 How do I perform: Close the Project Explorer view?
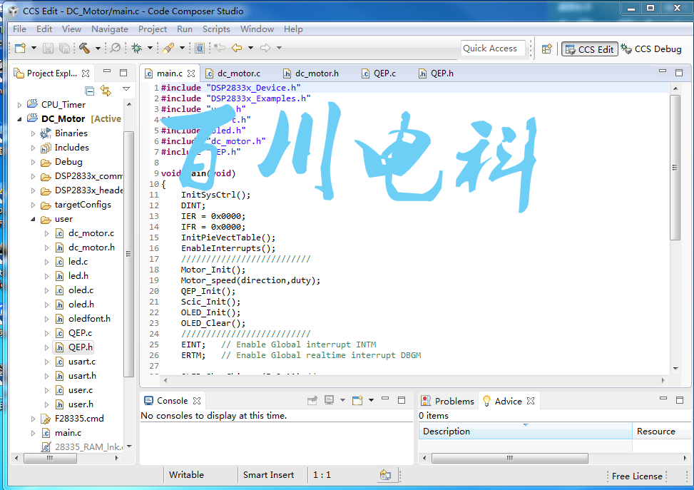(86, 73)
